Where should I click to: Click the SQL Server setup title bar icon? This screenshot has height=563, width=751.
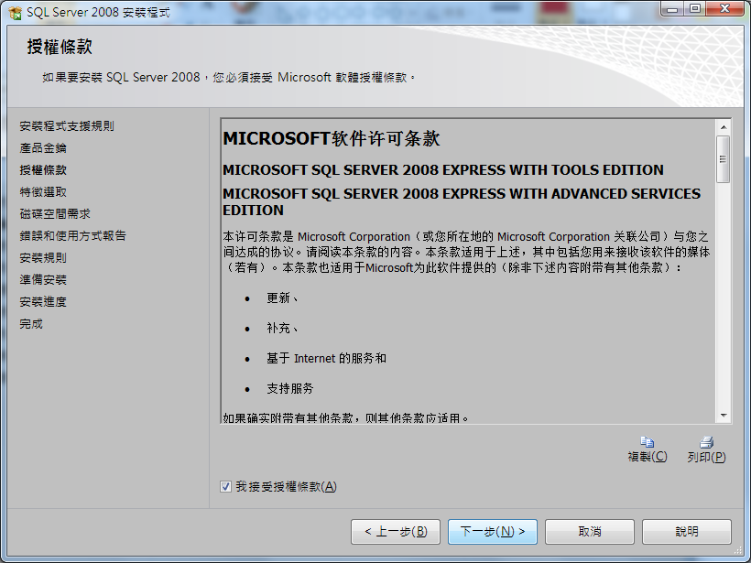pos(15,13)
